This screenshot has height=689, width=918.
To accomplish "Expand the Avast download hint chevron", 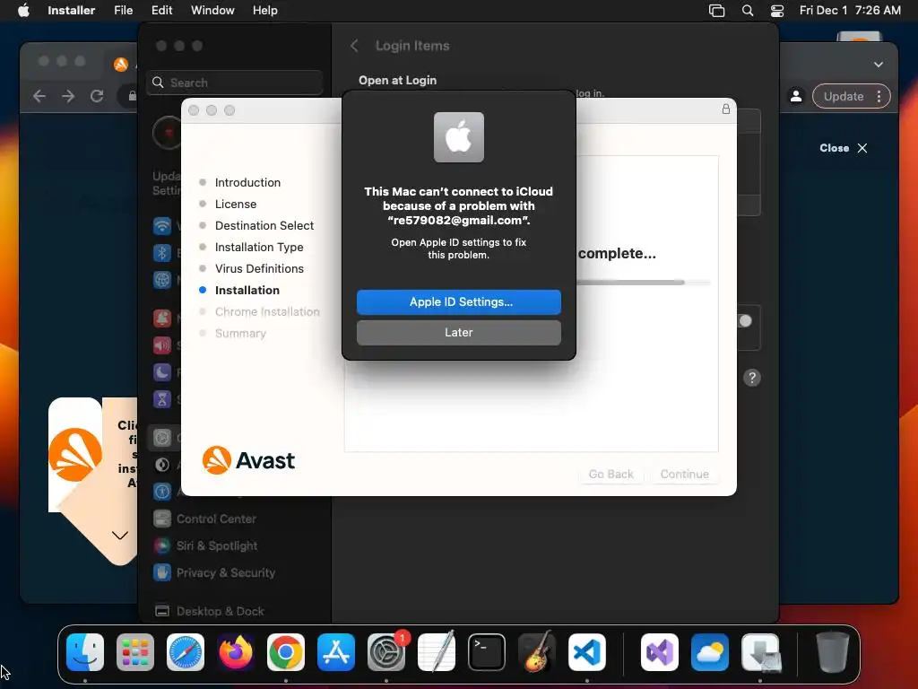I will (x=120, y=536).
